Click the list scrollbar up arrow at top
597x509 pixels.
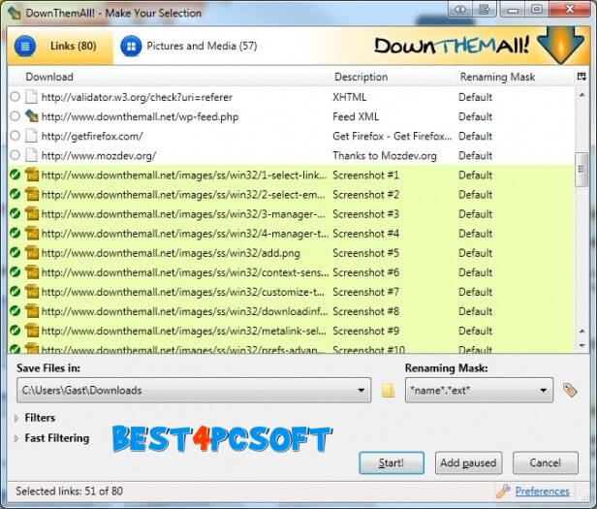[581, 95]
